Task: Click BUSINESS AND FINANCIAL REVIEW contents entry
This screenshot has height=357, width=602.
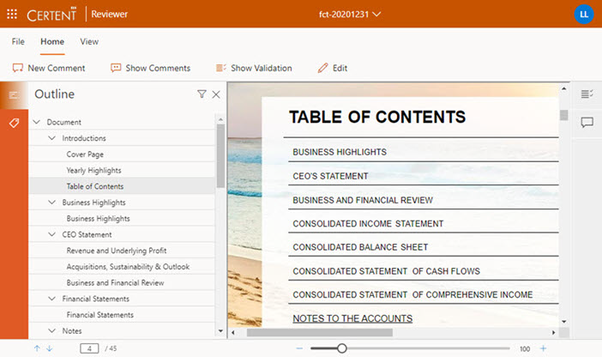Action: click(363, 200)
